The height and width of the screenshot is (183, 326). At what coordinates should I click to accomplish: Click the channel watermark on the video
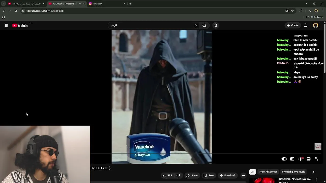point(318,147)
